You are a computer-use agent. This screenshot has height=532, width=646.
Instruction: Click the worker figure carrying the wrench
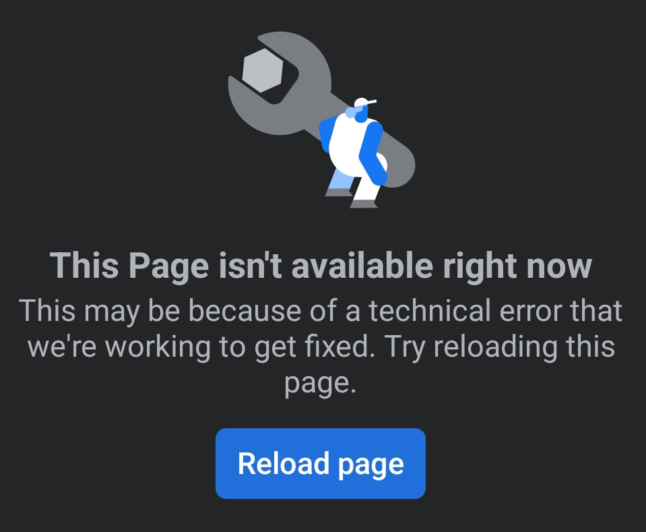354,154
